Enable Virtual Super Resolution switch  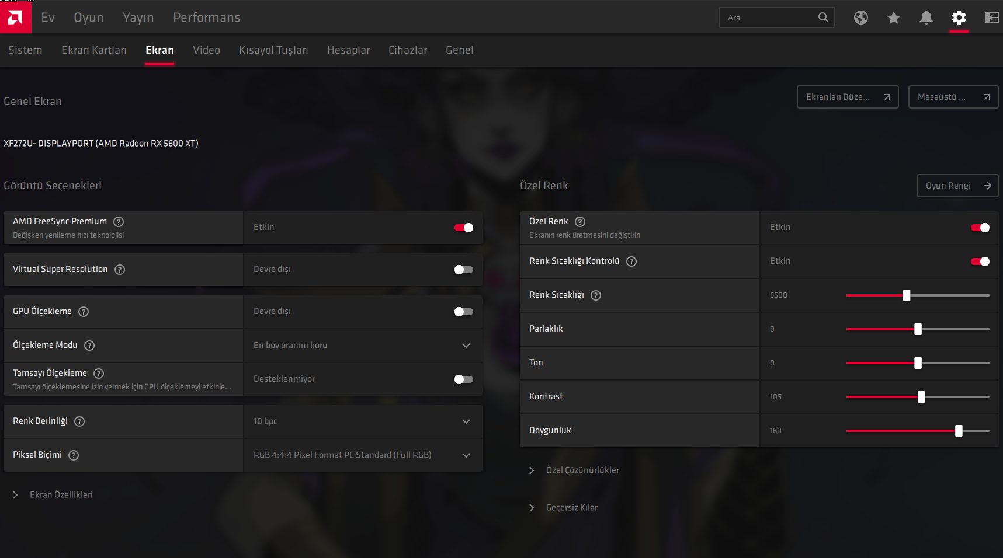(464, 270)
